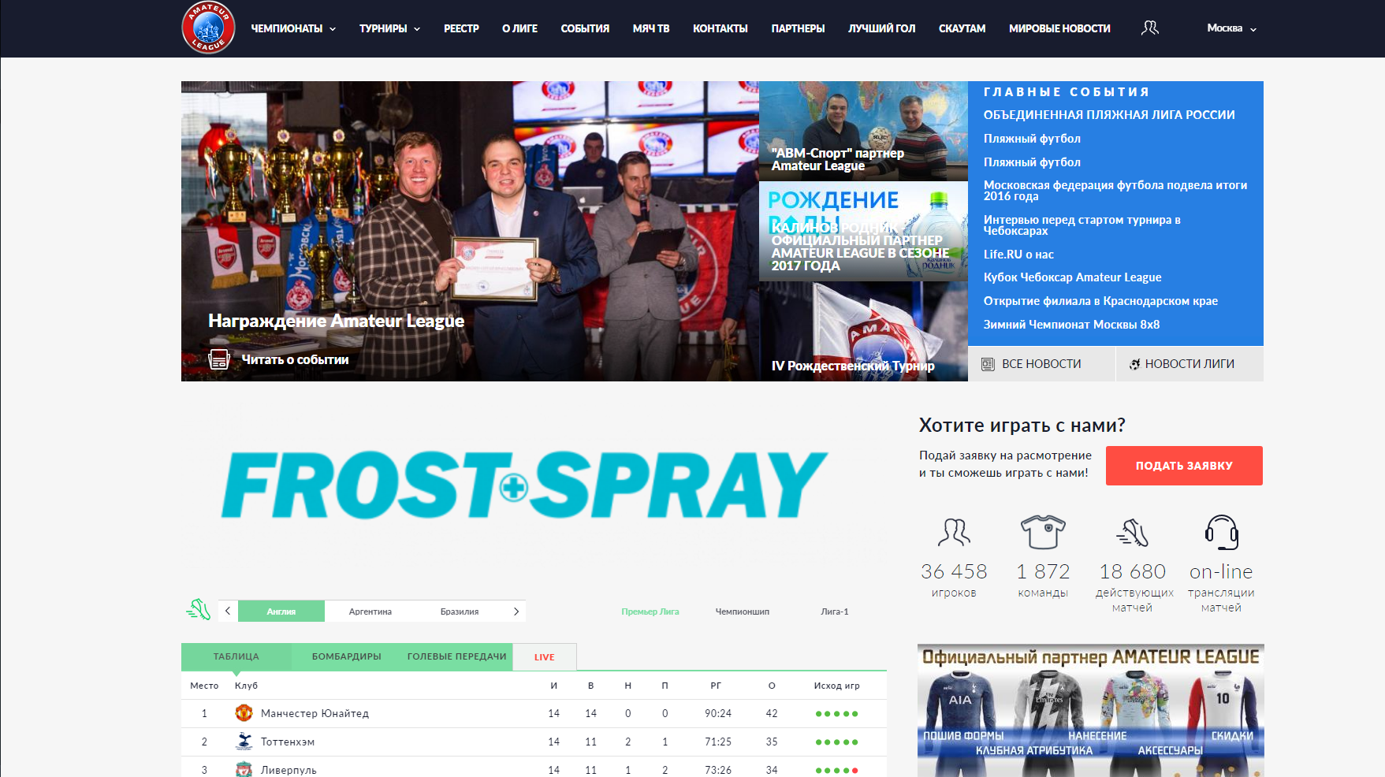Open Московская федерация футбола news link

click(1115, 191)
